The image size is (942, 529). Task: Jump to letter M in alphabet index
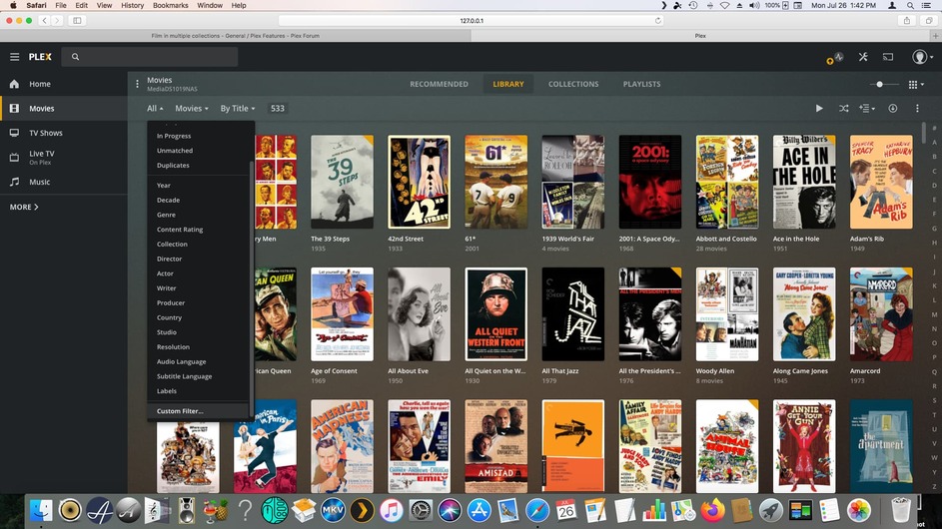[934, 314]
